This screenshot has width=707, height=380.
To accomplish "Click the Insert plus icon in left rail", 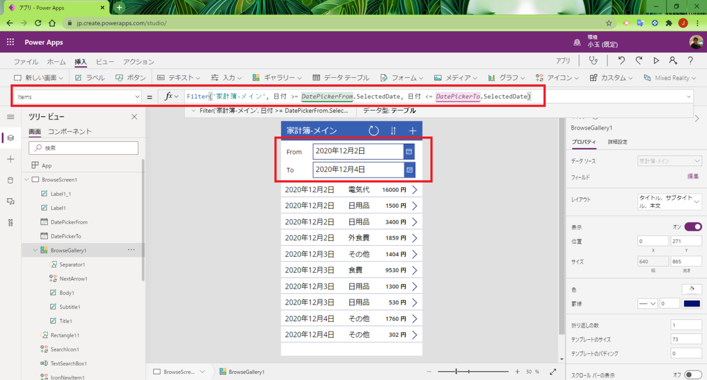I will point(10,159).
